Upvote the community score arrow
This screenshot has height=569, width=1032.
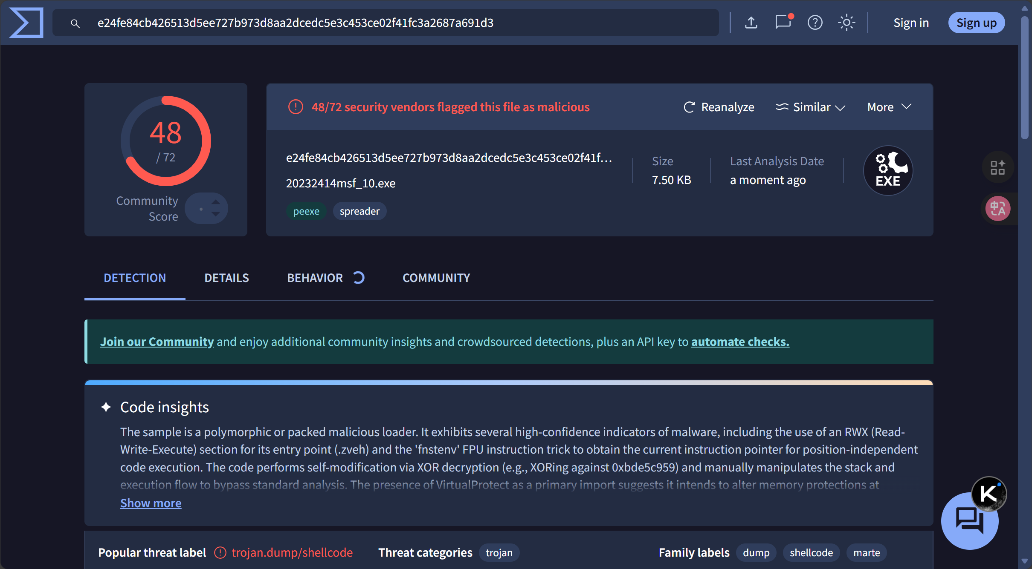pyautogui.click(x=216, y=202)
